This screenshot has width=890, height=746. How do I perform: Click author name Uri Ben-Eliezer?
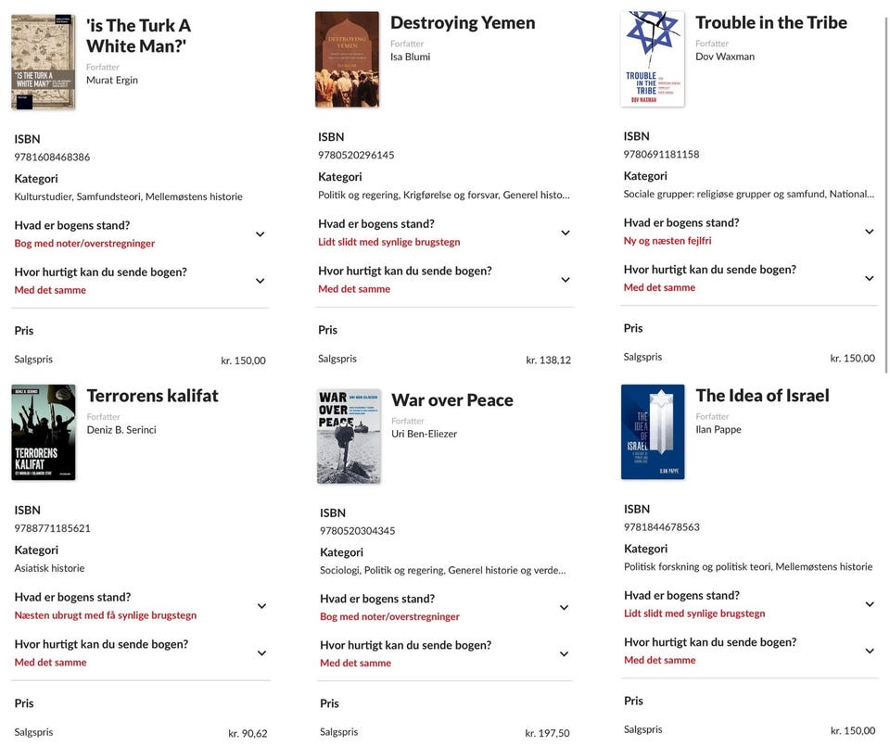click(424, 434)
